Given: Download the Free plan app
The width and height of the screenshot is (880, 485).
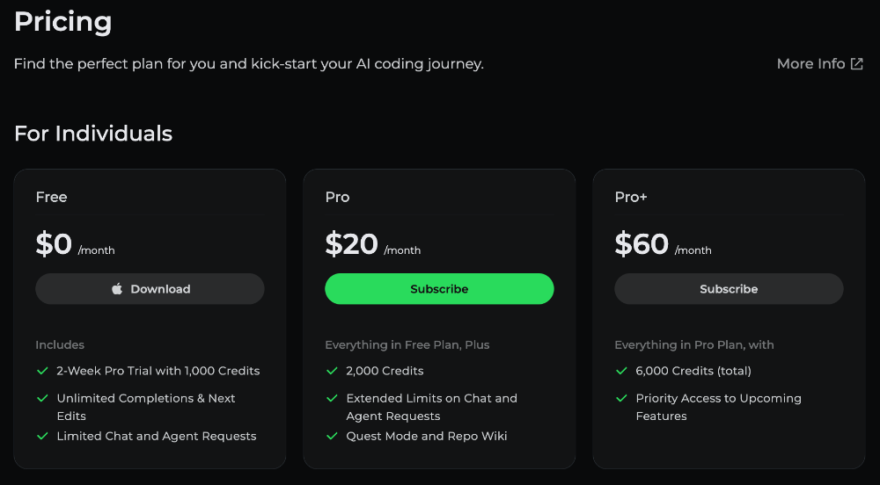Looking at the screenshot, I should (150, 289).
